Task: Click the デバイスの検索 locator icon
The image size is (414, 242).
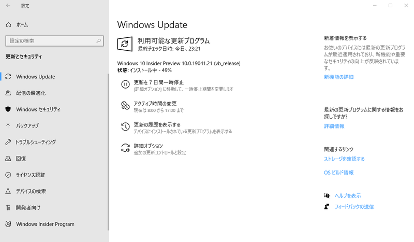Action: 8,191
